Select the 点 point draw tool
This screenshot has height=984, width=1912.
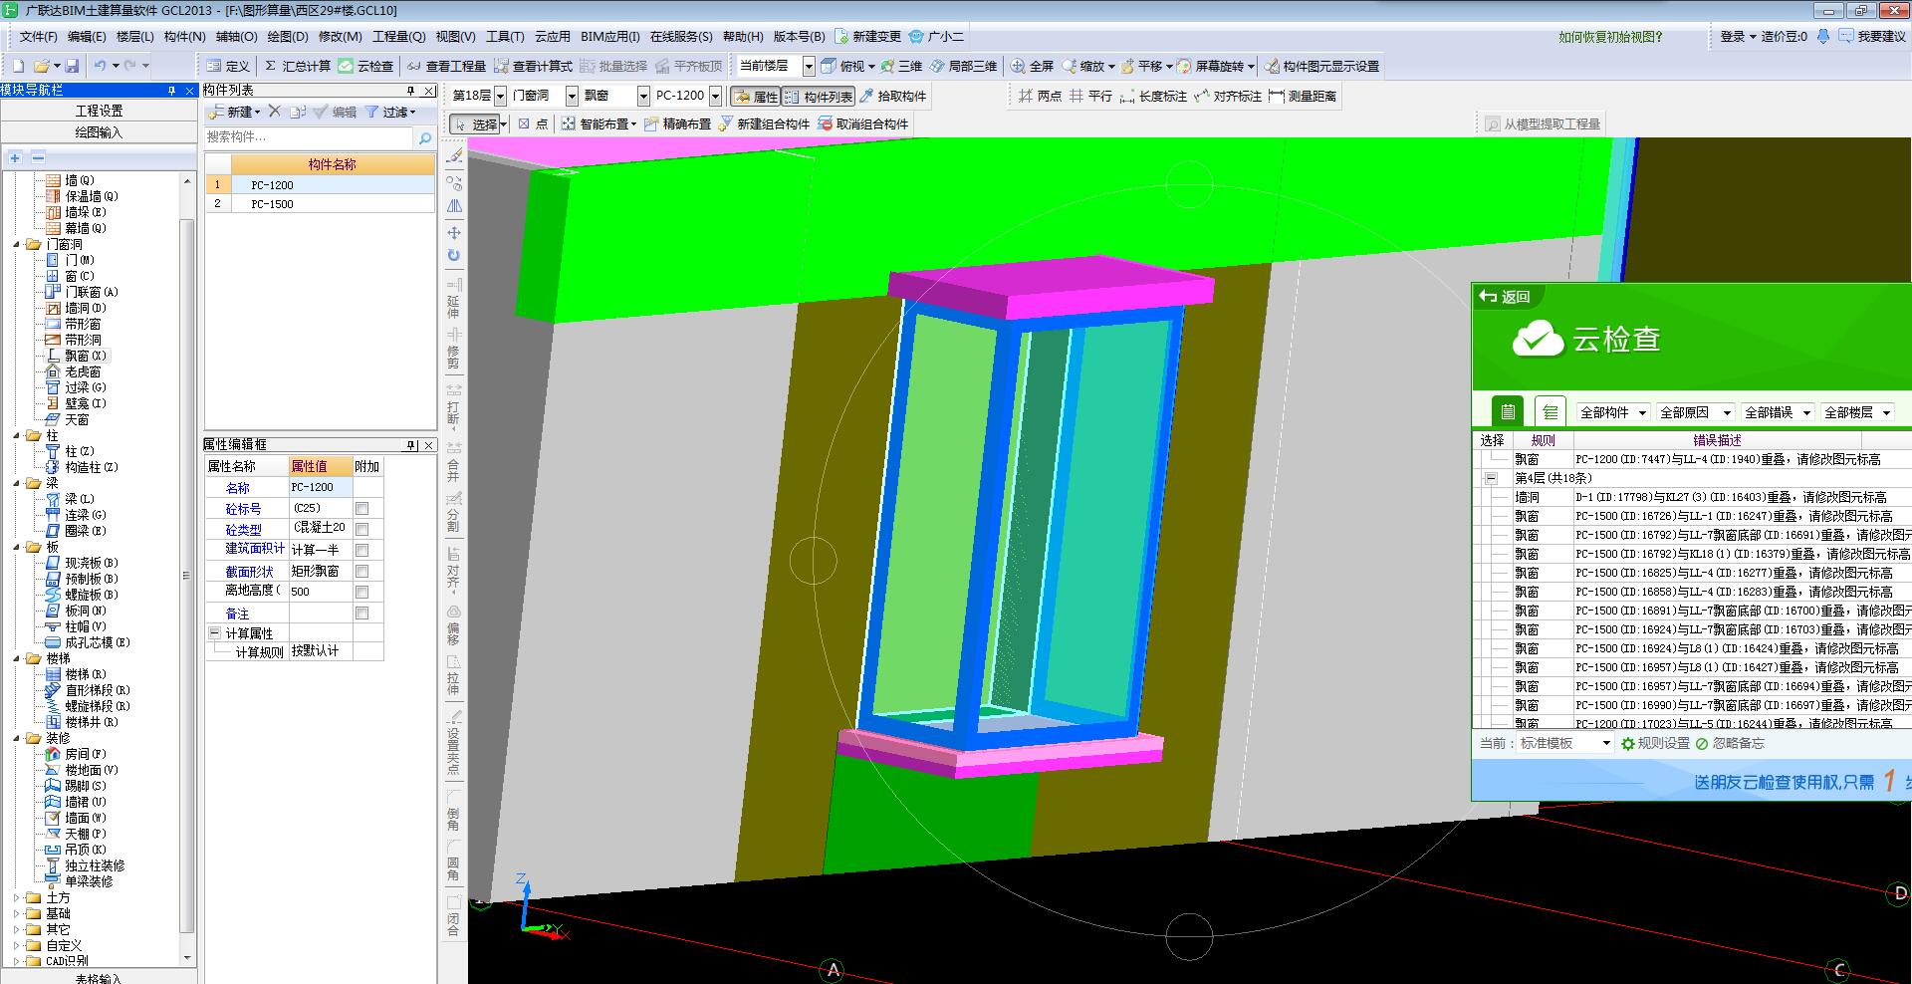[534, 123]
